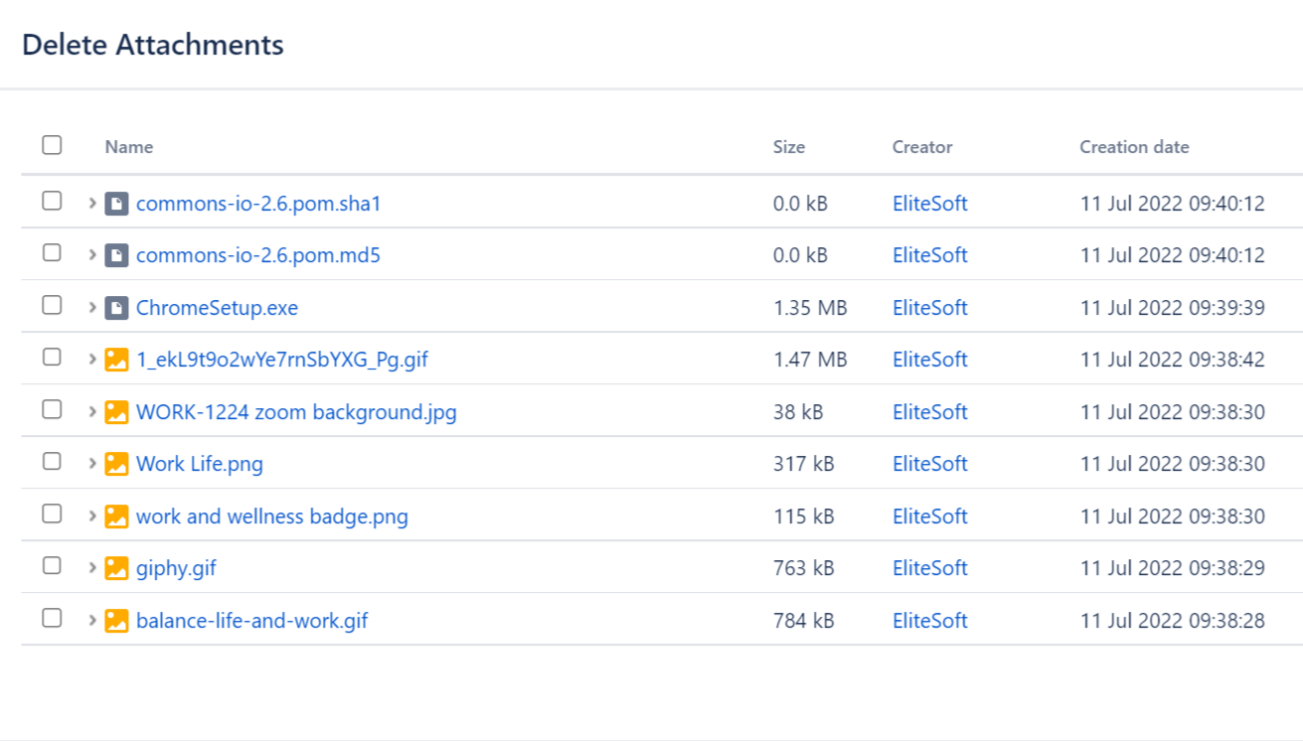Click the image icon beside 1_ekL9t9o2wYe7rnSbYXG_Pg.gif
The image size is (1303, 741).
pyautogui.click(x=116, y=360)
